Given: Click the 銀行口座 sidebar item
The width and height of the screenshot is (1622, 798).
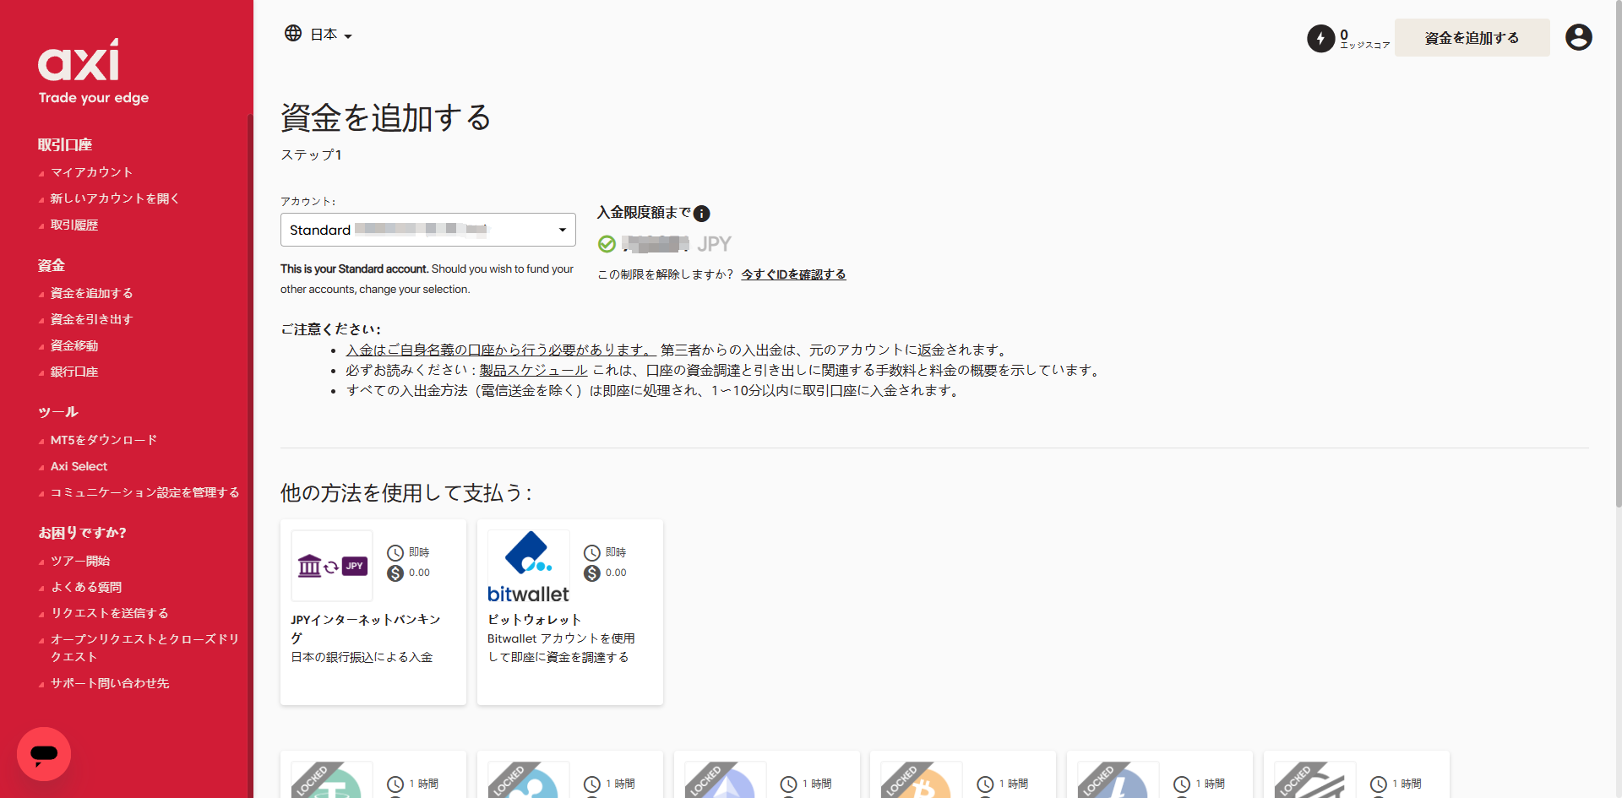Looking at the screenshot, I should [74, 372].
